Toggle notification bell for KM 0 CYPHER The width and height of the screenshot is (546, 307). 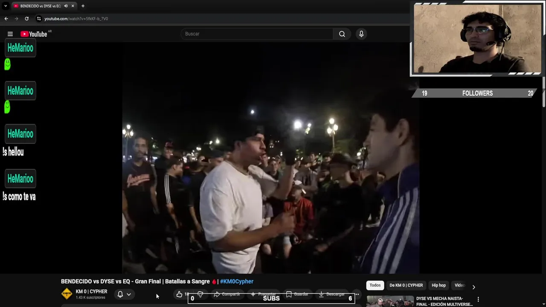coord(120,294)
